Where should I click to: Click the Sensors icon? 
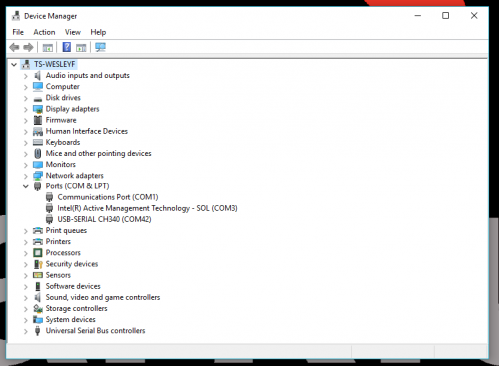38,275
